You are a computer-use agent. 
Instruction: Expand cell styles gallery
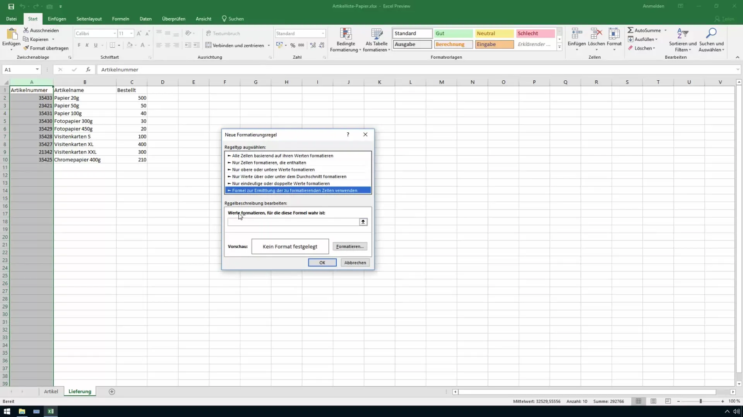(559, 47)
